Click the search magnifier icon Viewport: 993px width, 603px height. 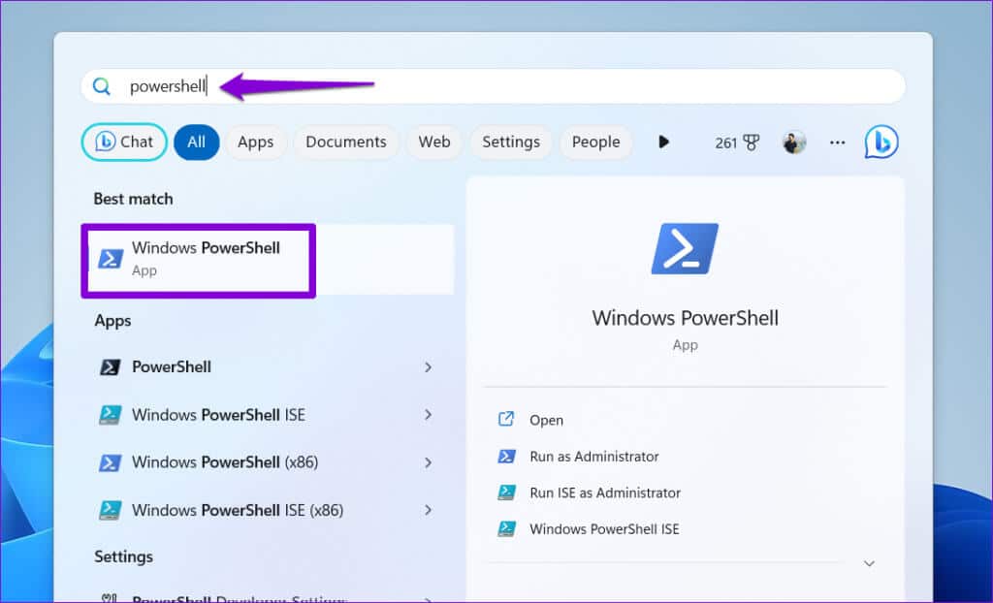click(x=101, y=86)
